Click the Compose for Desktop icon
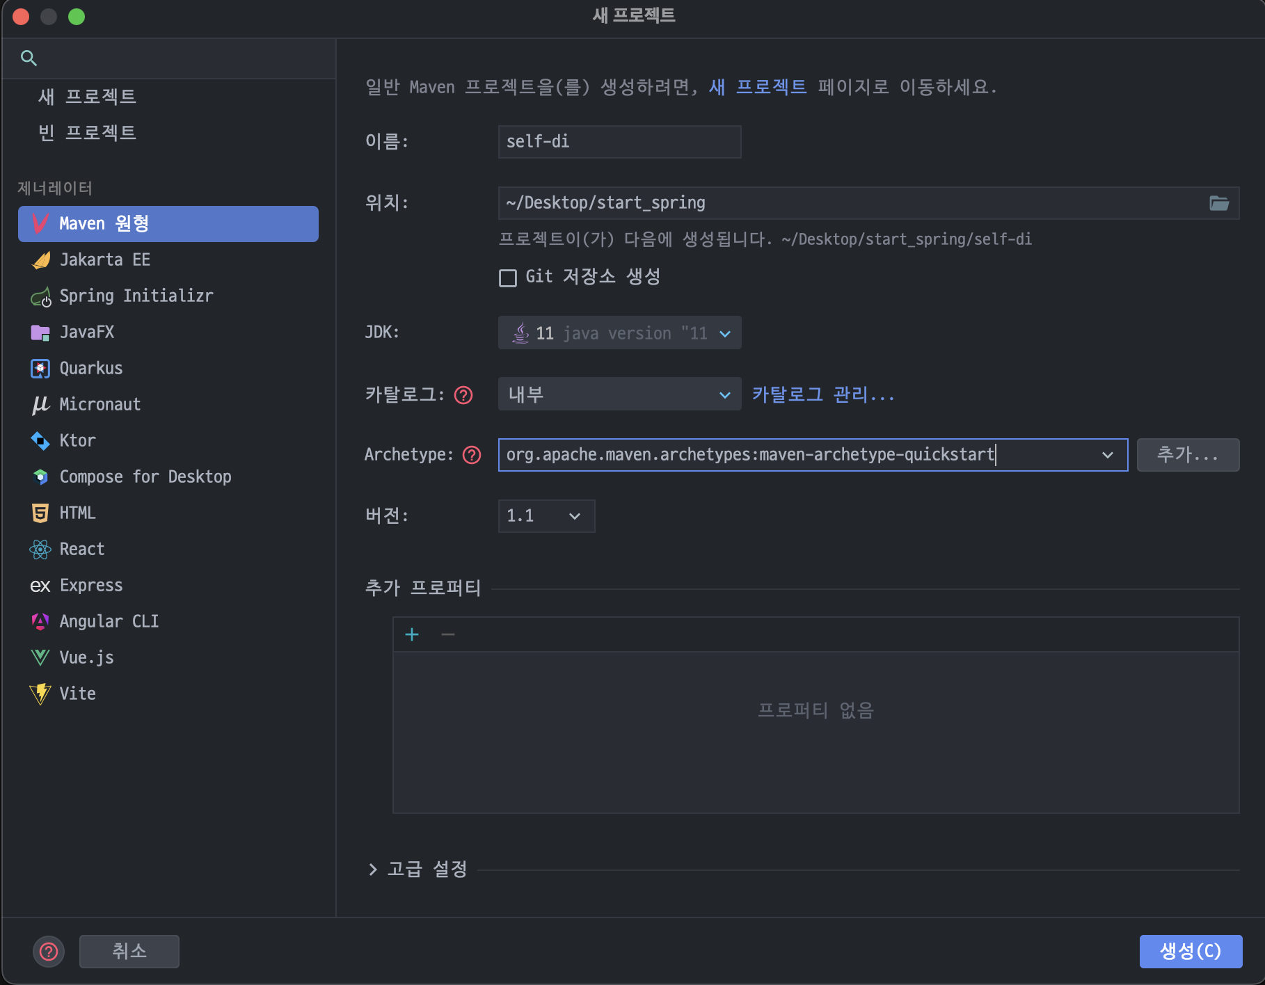Screen dimensions: 1265x985 pos(40,477)
